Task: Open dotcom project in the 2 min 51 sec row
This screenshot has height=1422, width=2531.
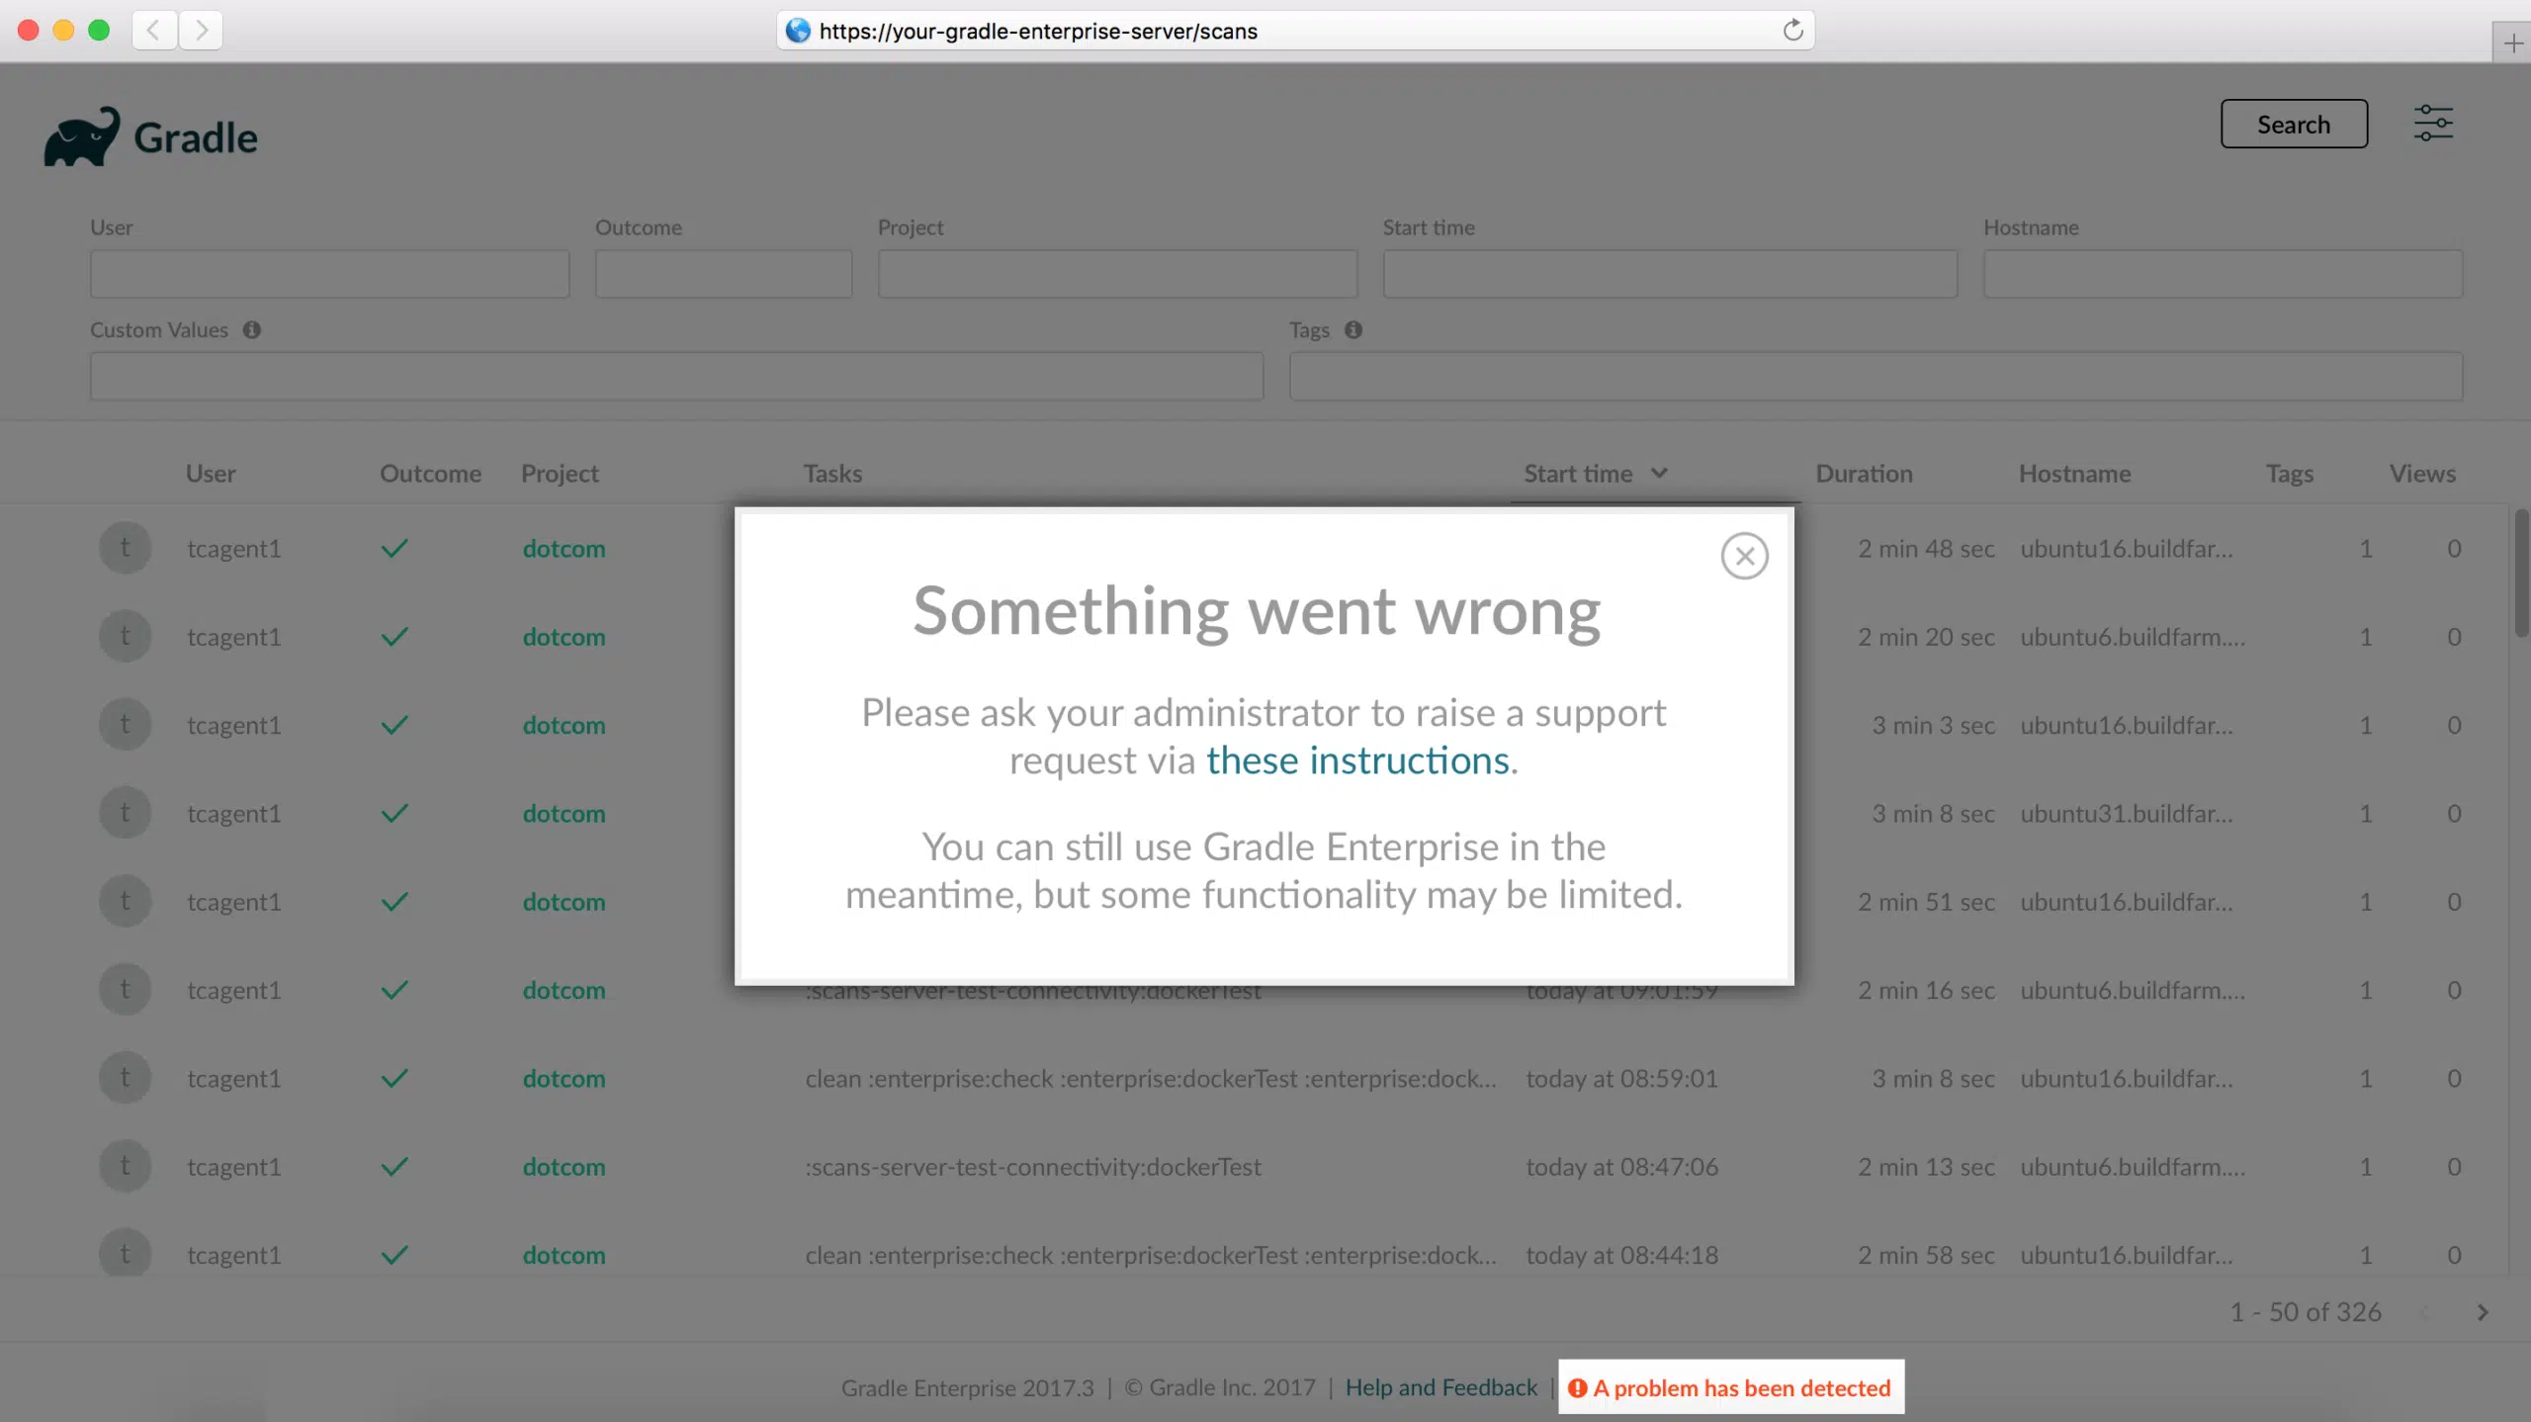Action: pyautogui.click(x=564, y=902)
